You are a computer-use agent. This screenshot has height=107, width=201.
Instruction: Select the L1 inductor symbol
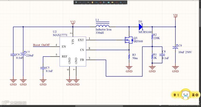[103, 25]
